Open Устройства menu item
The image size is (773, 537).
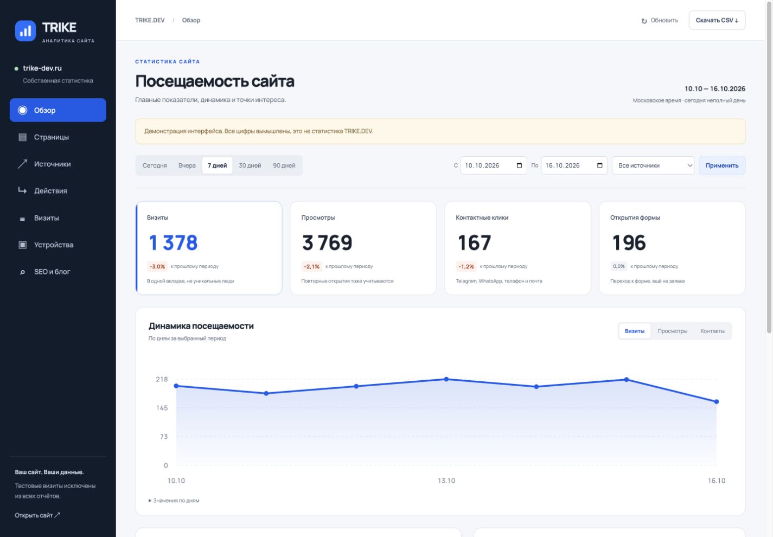pyautogui.click(x=58, y=245)
